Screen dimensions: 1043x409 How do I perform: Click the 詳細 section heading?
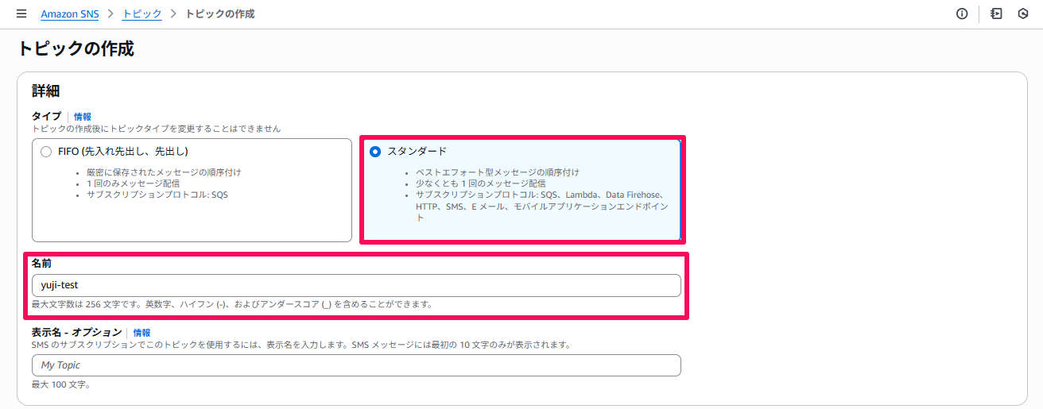46,91
